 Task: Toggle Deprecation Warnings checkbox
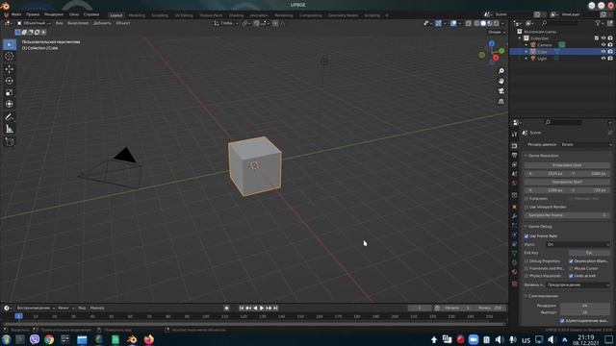[571, 261]
